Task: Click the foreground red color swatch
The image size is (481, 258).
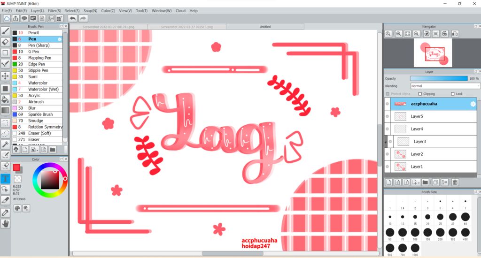Action: click(16, 167)
